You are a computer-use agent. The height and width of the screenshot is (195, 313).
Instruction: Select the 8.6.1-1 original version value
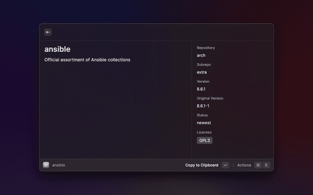[203, 106]
